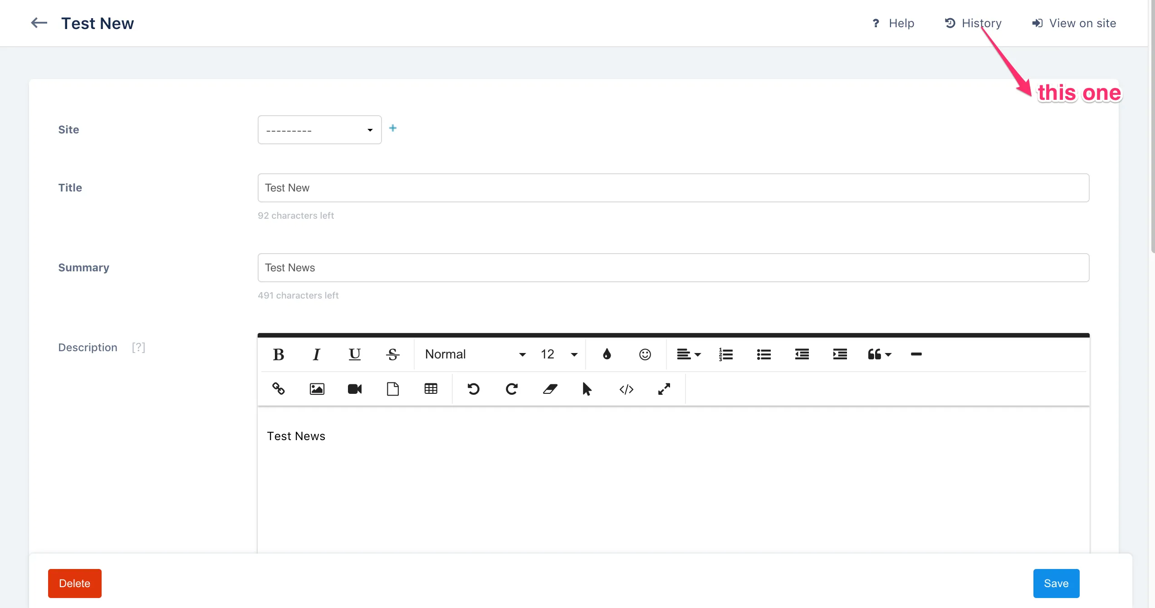Switch editor to fullscreen mode

coord(664,389)
